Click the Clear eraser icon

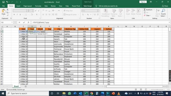coord(145,15)
